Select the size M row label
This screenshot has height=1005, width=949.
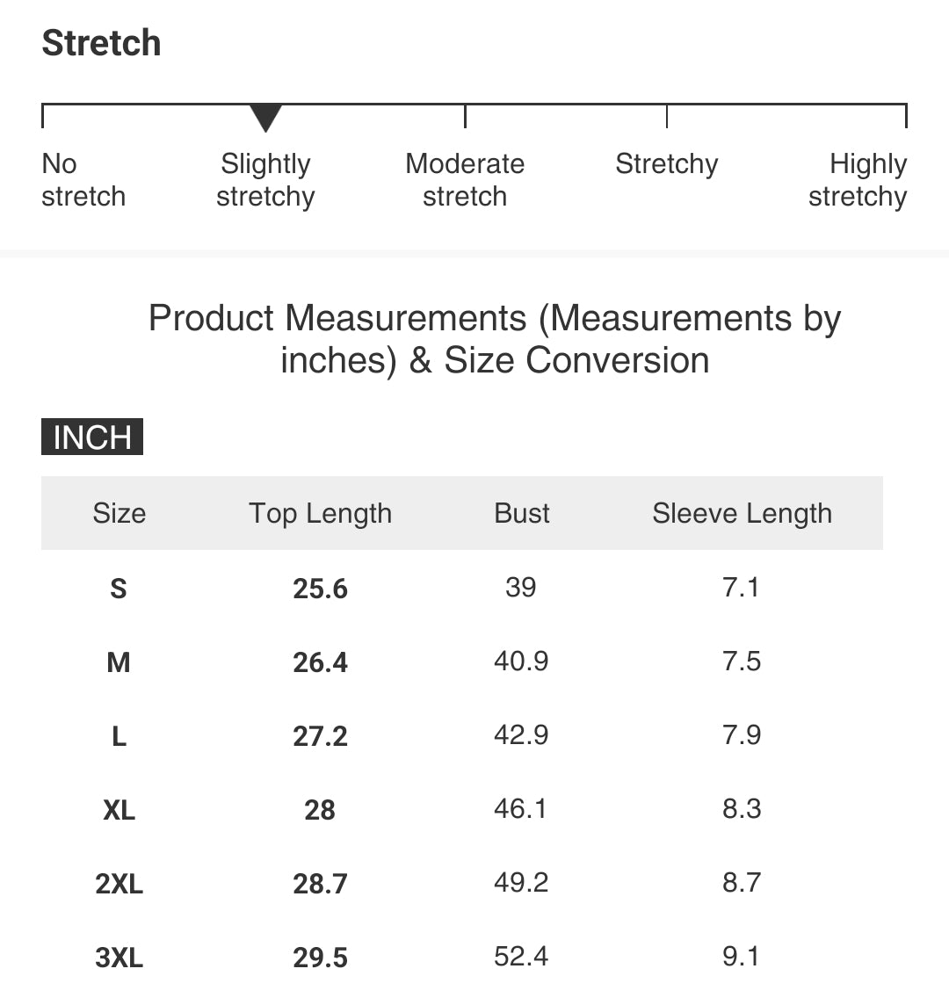pos(119,662)
